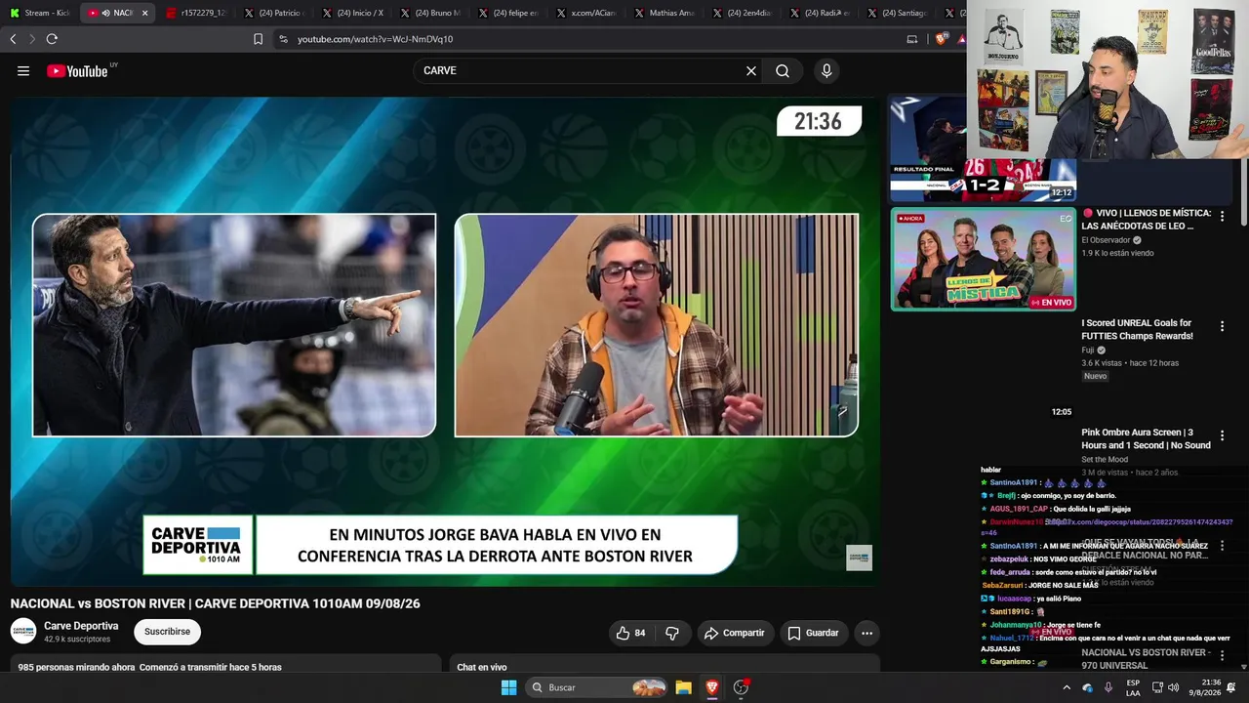Viewport: 1249px width, 703px height.
Task: Click the microphone icon in system tray
Action: (1108, 687)
